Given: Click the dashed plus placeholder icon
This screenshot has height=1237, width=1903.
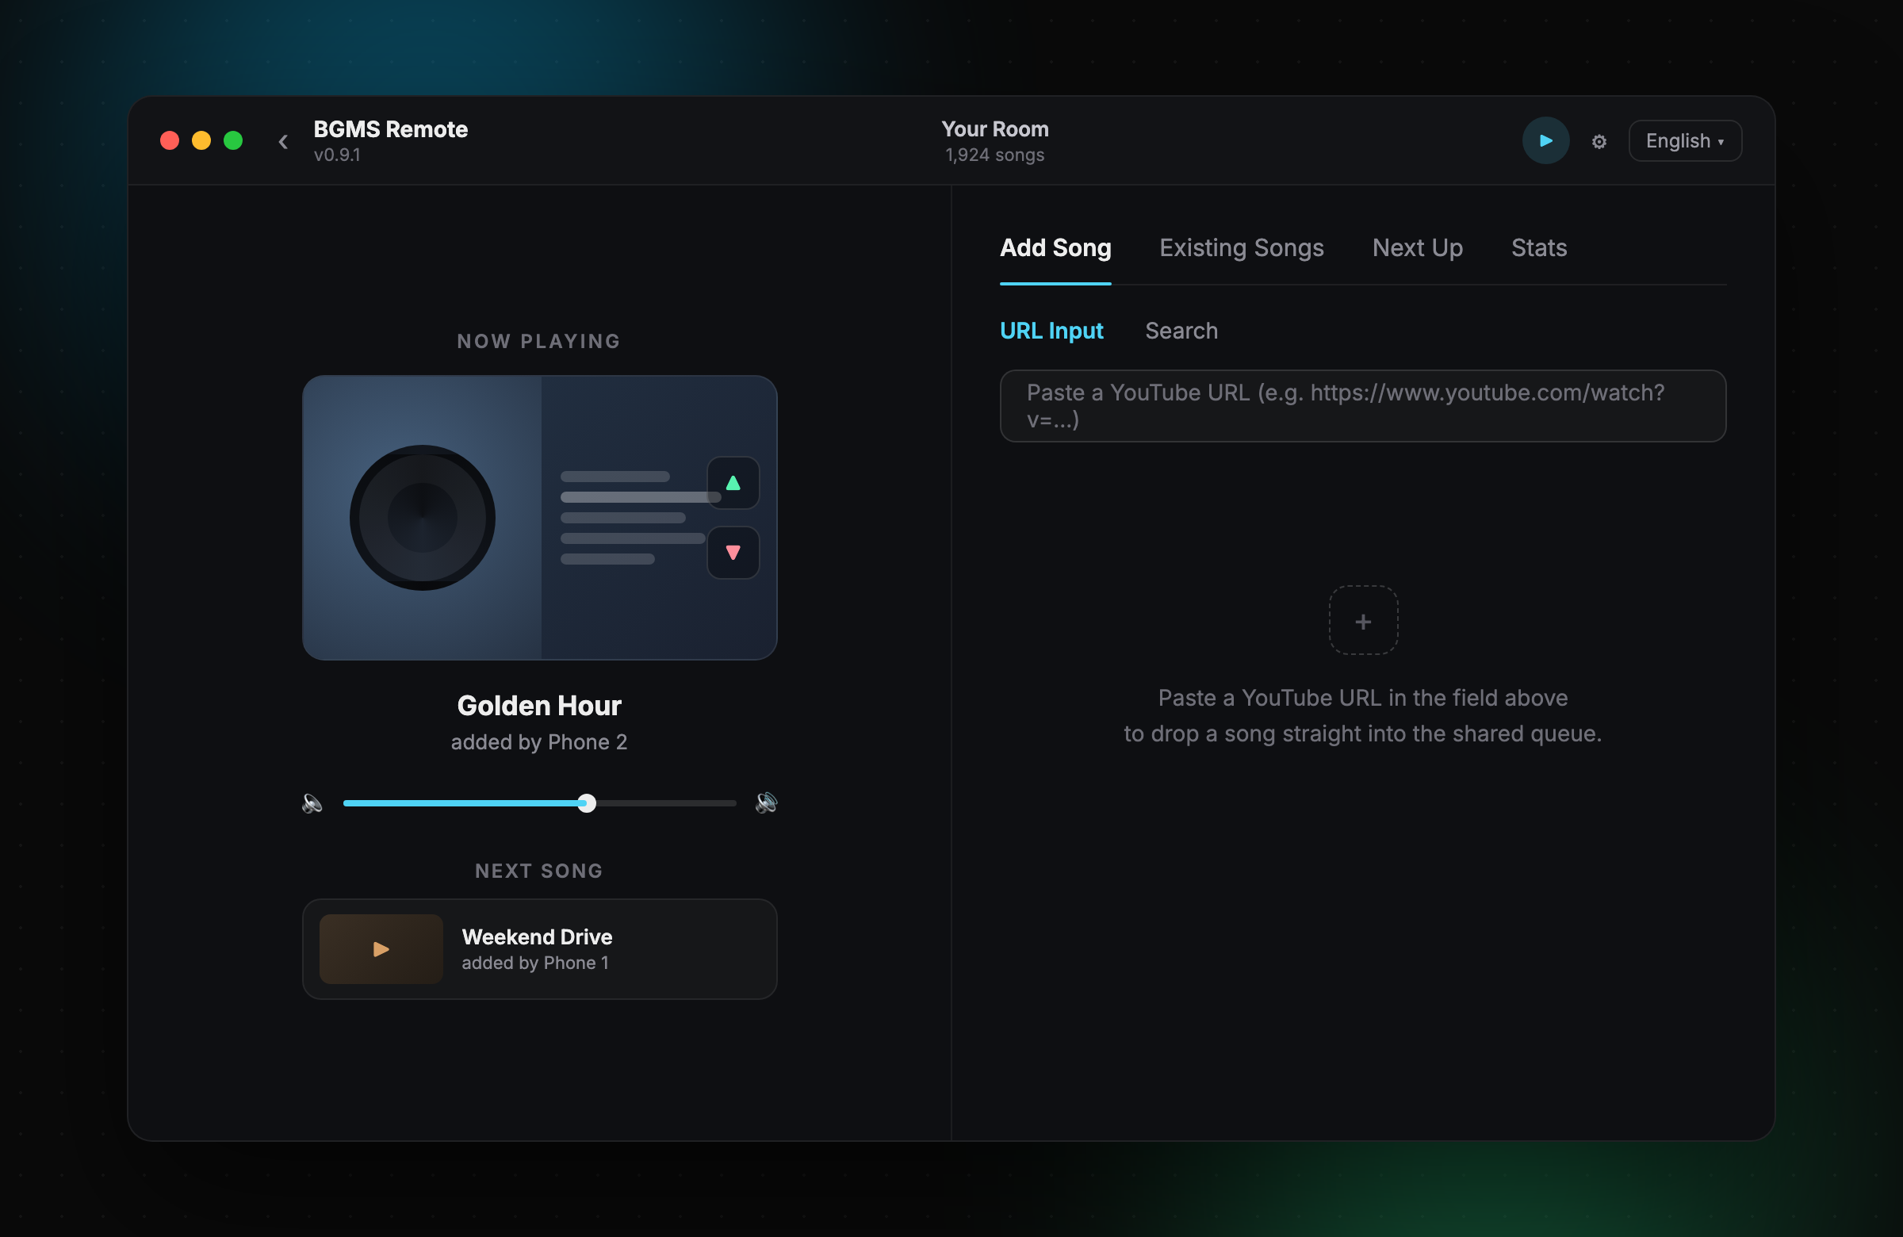Looking at the screenshot, I should [1362, 621].
